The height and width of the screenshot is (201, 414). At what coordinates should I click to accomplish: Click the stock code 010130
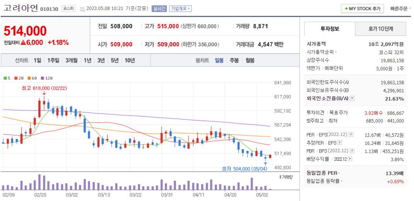coord(49,9)
